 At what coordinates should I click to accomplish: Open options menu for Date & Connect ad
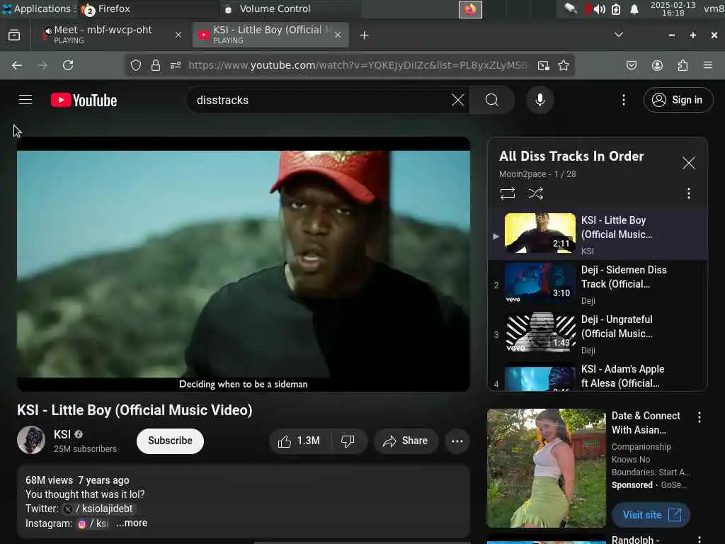[x=699, y=417]
